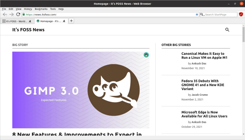Open the Tools menu
The height and width of the screenshot is (140, 245).
click(x=53, y=9)
